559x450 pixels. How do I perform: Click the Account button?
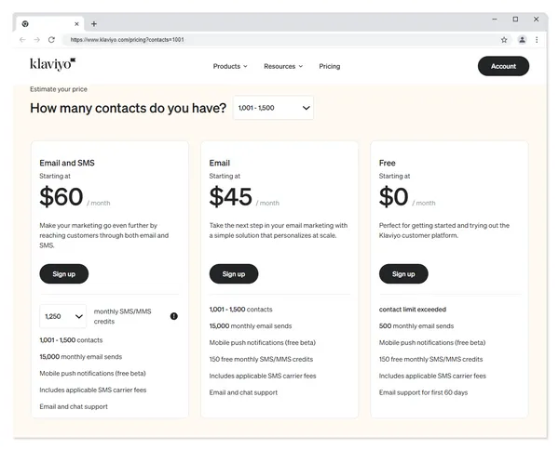pyautogui.click(x=503, y=66)
